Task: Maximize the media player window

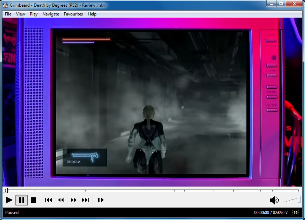Action: [x=281, y=4]
